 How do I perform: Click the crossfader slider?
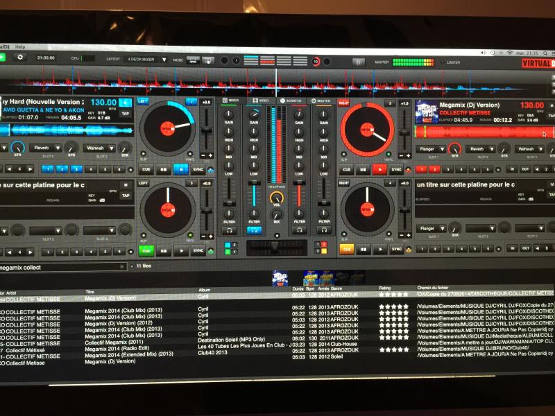[x=276, y=248]
